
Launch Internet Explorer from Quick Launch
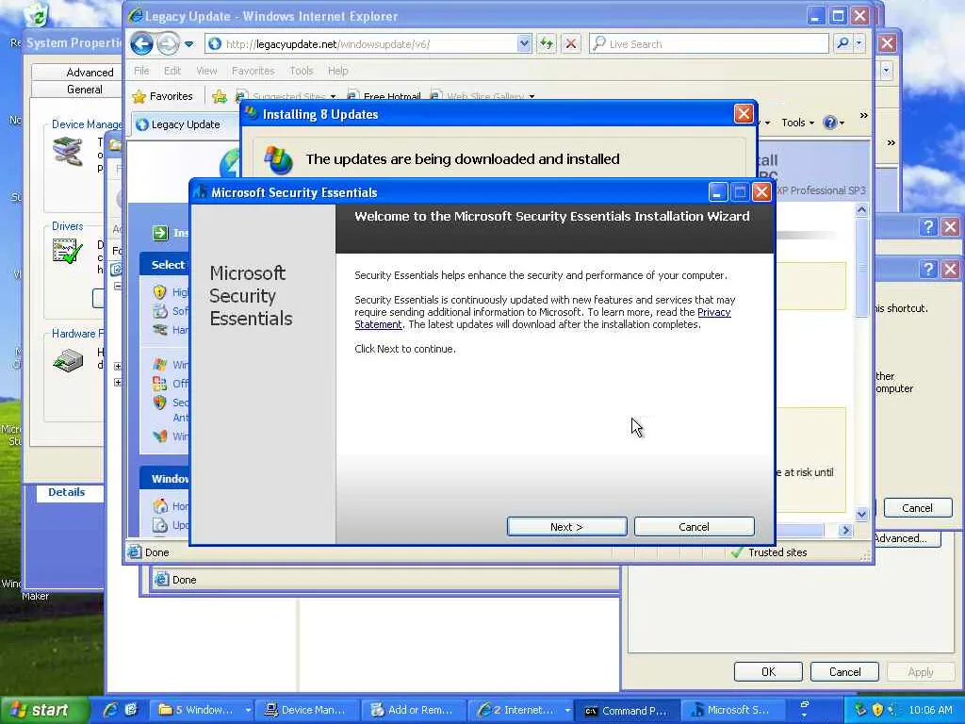pyautogui.click(x=111, y=710)
